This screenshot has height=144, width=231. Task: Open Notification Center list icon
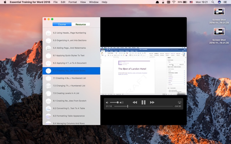point(225,2)
